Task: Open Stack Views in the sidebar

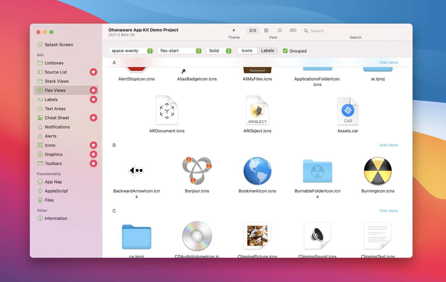Action: click(x=66, y=81)
